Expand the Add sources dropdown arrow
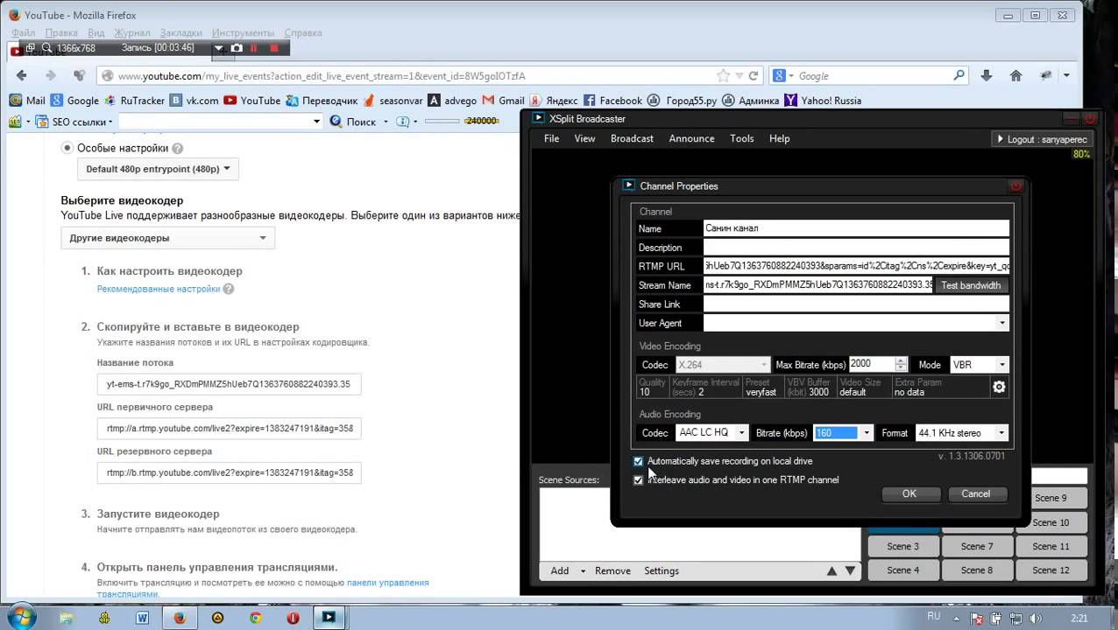This screenshot has height=630, width=1118. [583, 571]
